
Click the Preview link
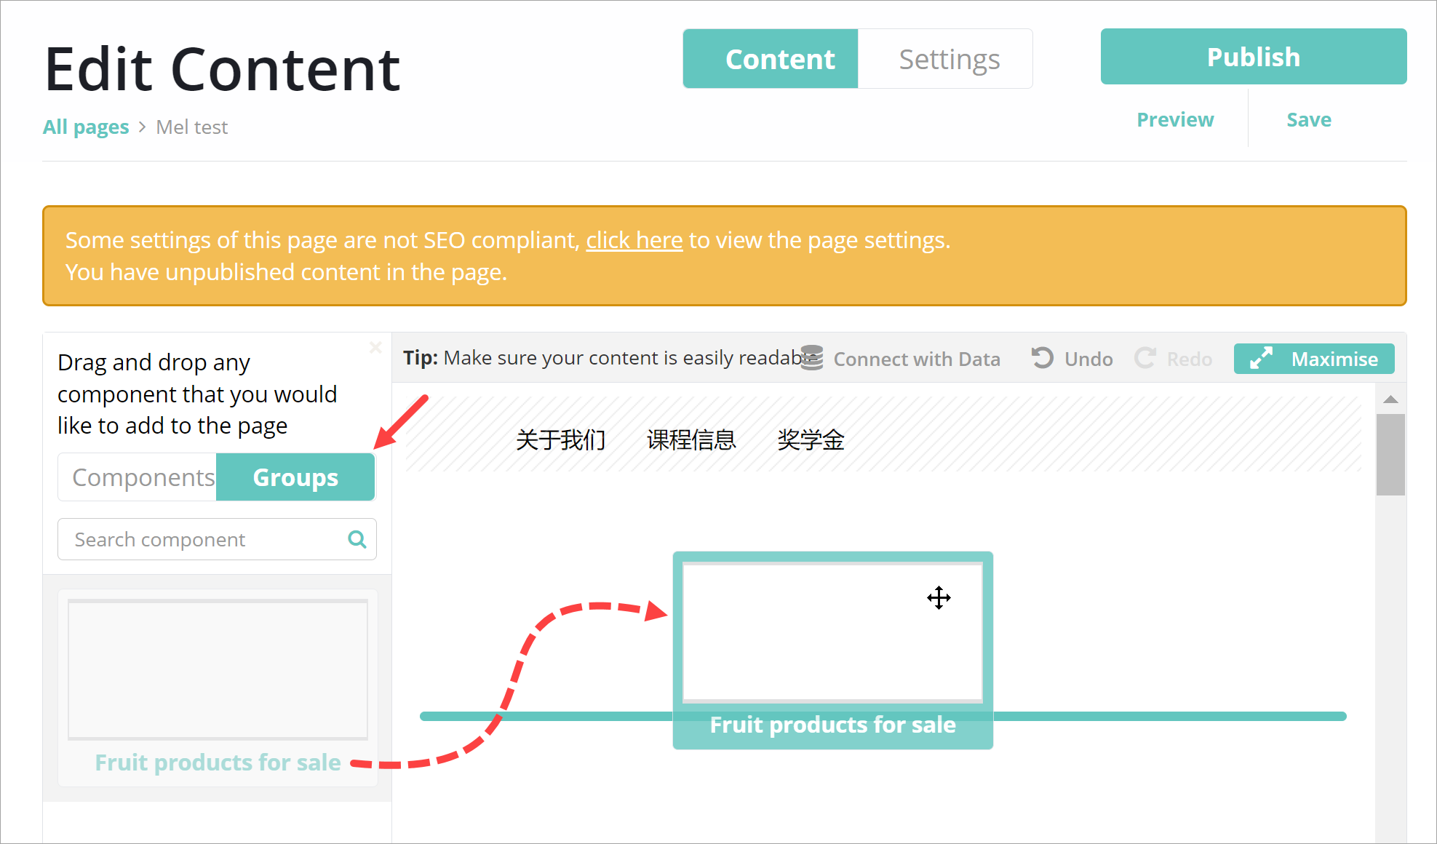[1175, 119]
